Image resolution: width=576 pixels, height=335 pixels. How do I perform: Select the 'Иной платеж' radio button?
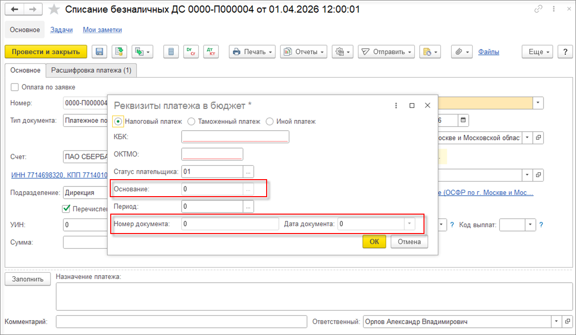[270, 121]
